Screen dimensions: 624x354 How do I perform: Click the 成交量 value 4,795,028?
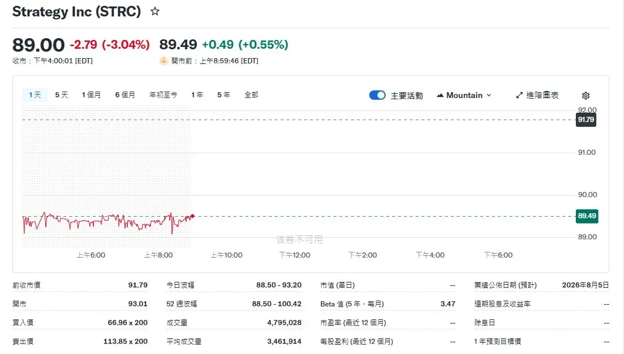pyautogui.click(x=284, y=322)
